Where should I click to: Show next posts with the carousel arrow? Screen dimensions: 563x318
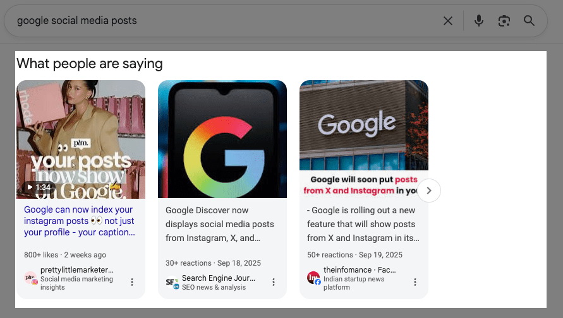click(x=429, y=190)
